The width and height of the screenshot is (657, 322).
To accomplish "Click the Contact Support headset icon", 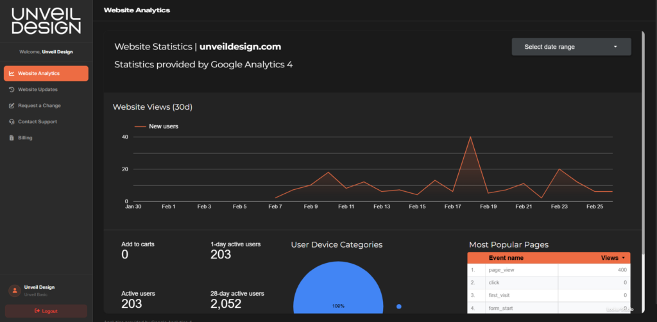I will (12, 121).
